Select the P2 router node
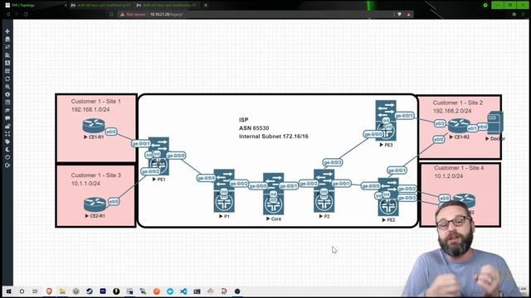This screenshot has height=298, width=531. click(x=324, y=190)
